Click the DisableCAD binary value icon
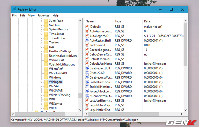 point(87,72)
